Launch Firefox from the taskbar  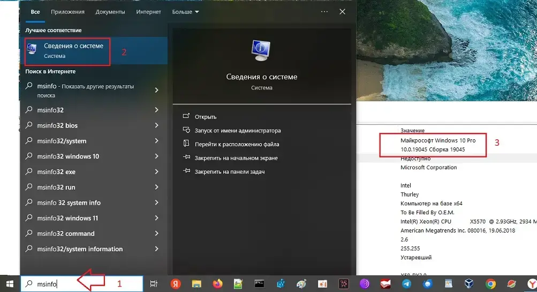217,284
